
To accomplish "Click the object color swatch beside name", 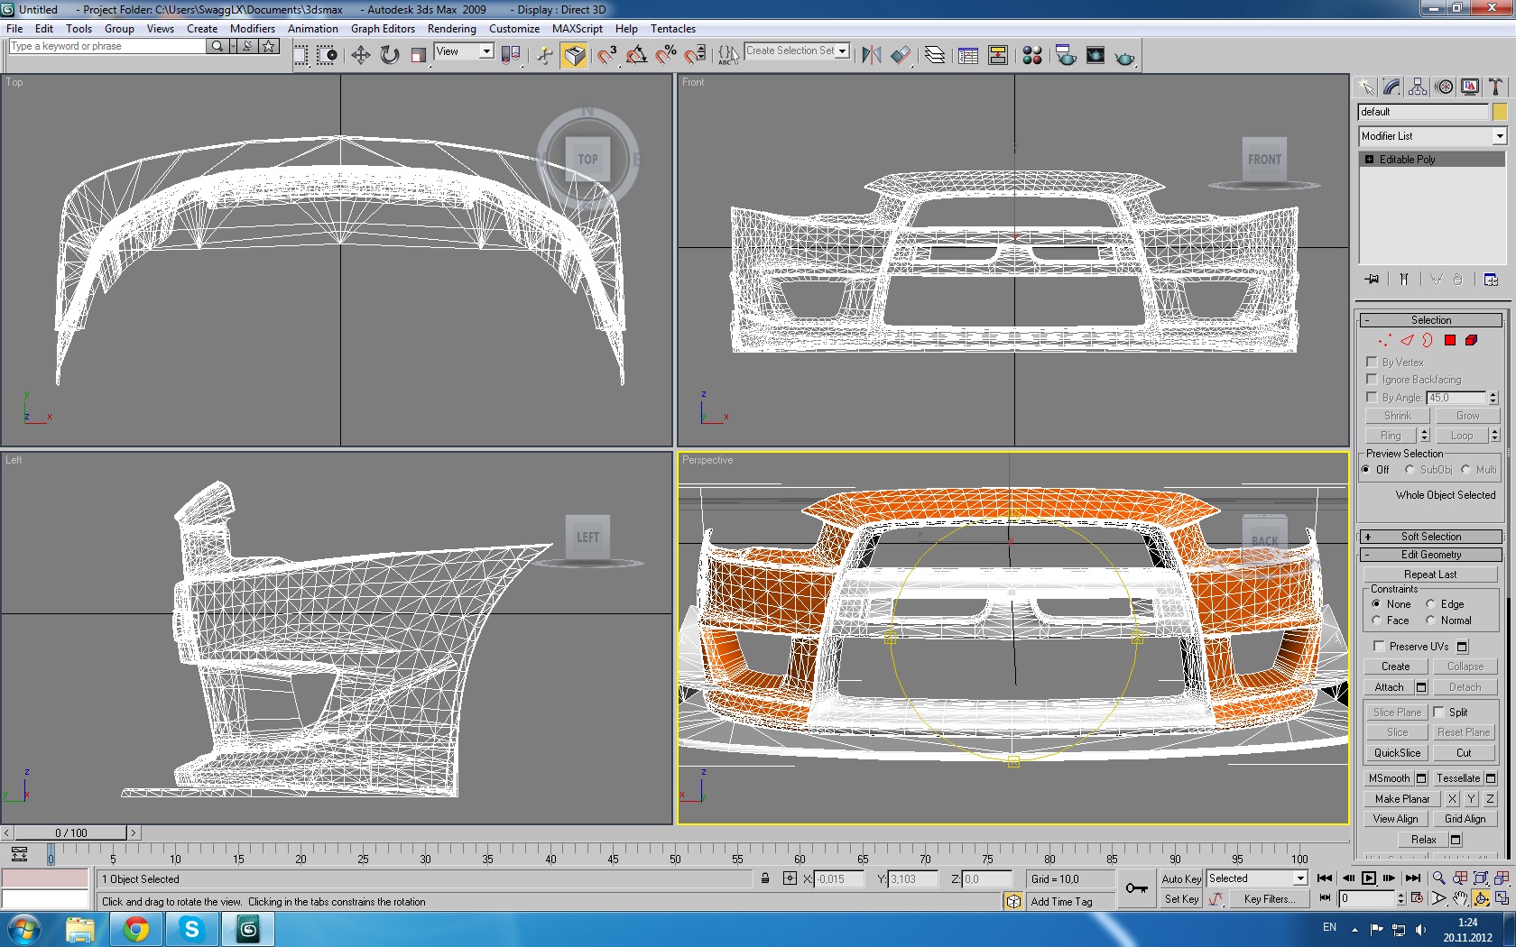I will tap(1500, 112).
